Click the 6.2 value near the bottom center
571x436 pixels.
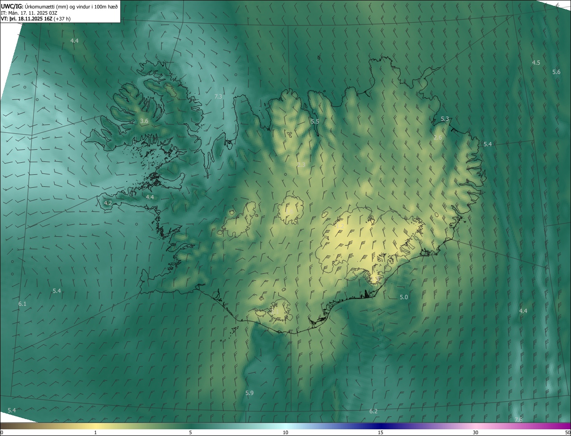(x=373, y=411)
